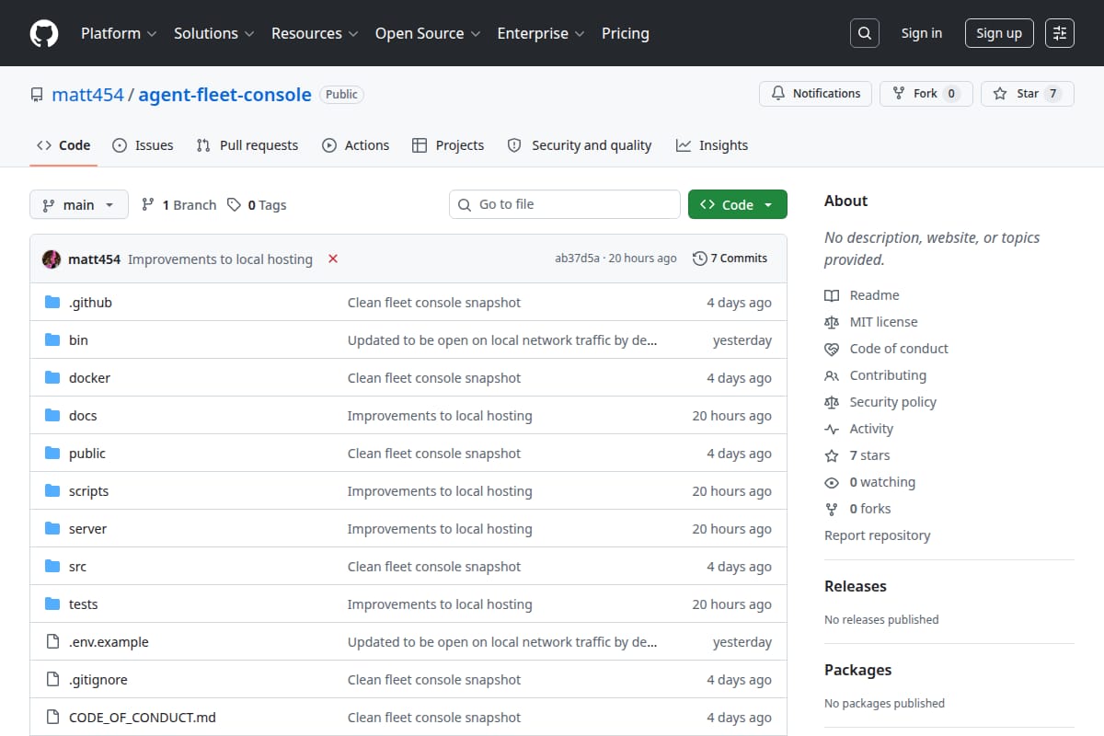Expand the Platform menu
Viewport: 1104px width, 736px height.
(x=118, y=33)
